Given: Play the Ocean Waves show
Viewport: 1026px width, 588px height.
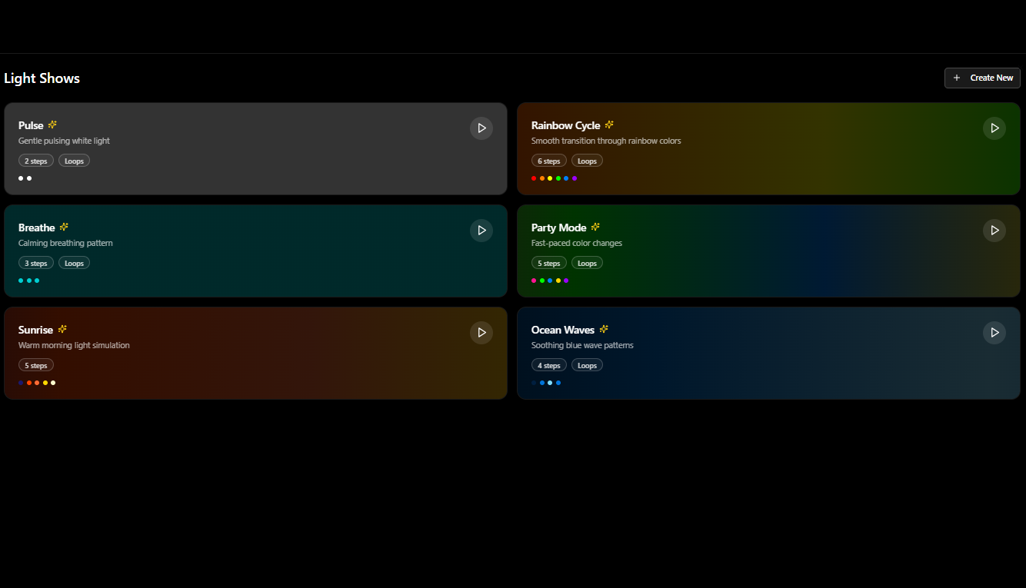Looking at the screenshot, I should [994, 332].
